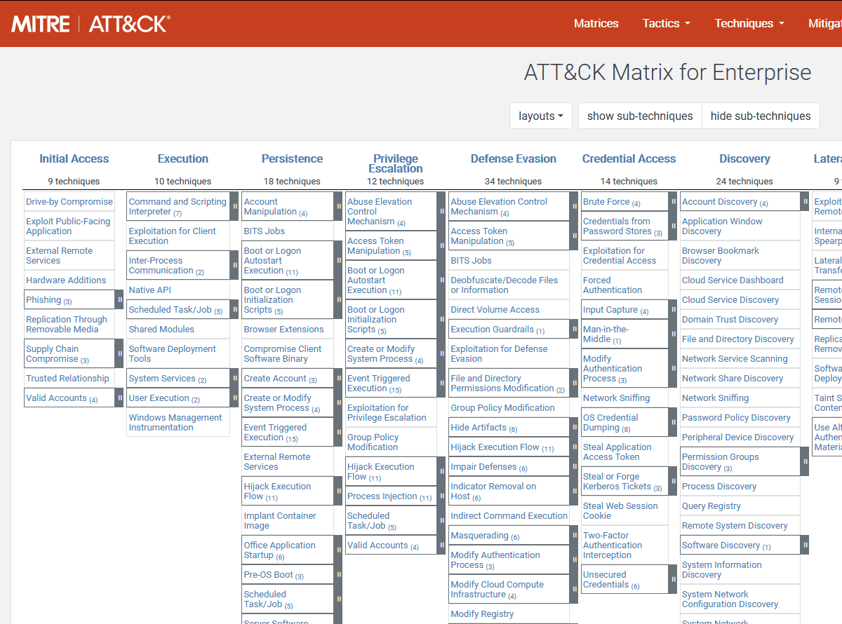Image resolution: width=842 pixels, height=624 pixels.
Task: Open Remote System Discovery technique
Action: coord(735,525)
